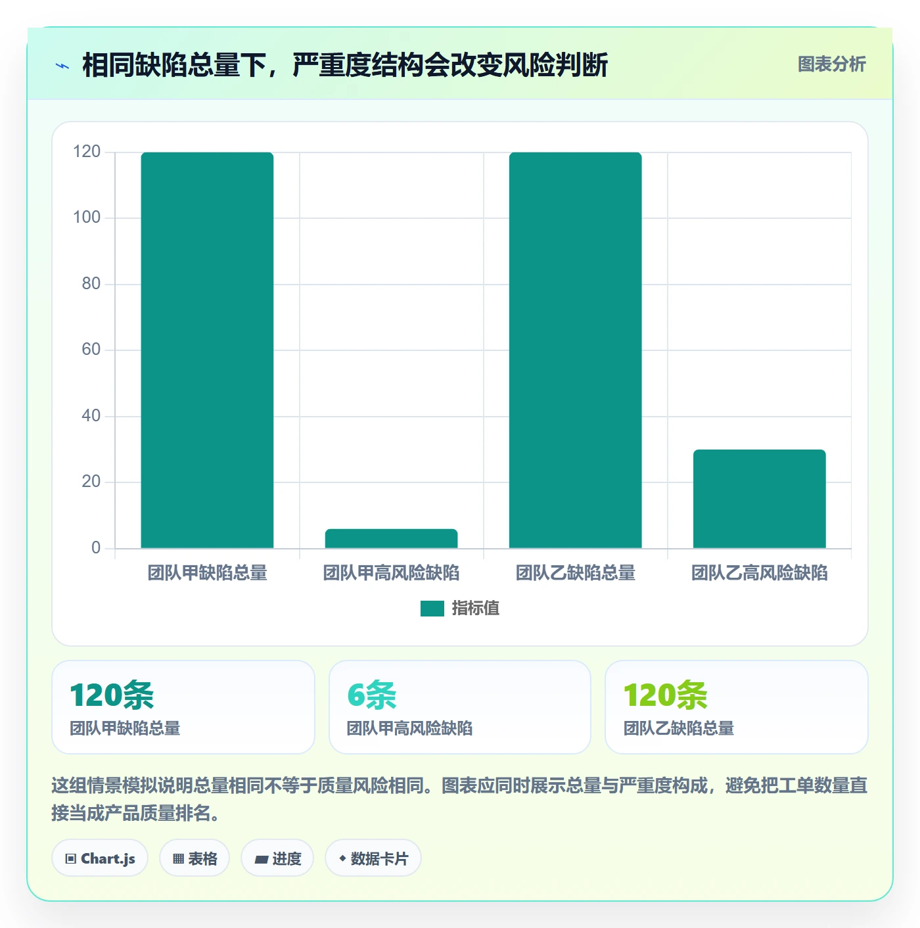Click the 团队乙高风险缺陷 axis label

pos(759,573)
